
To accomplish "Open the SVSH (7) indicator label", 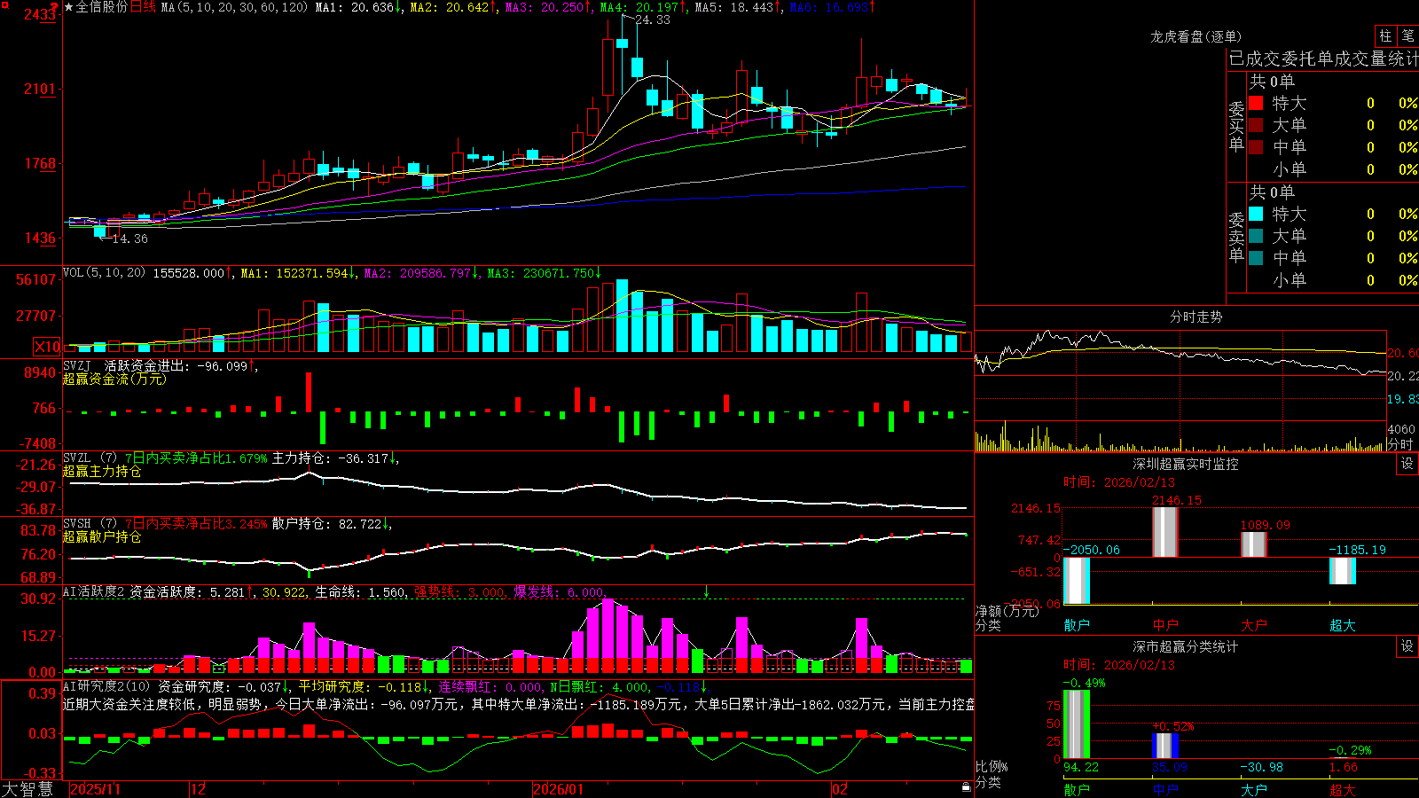I will (x=90, y=524).
